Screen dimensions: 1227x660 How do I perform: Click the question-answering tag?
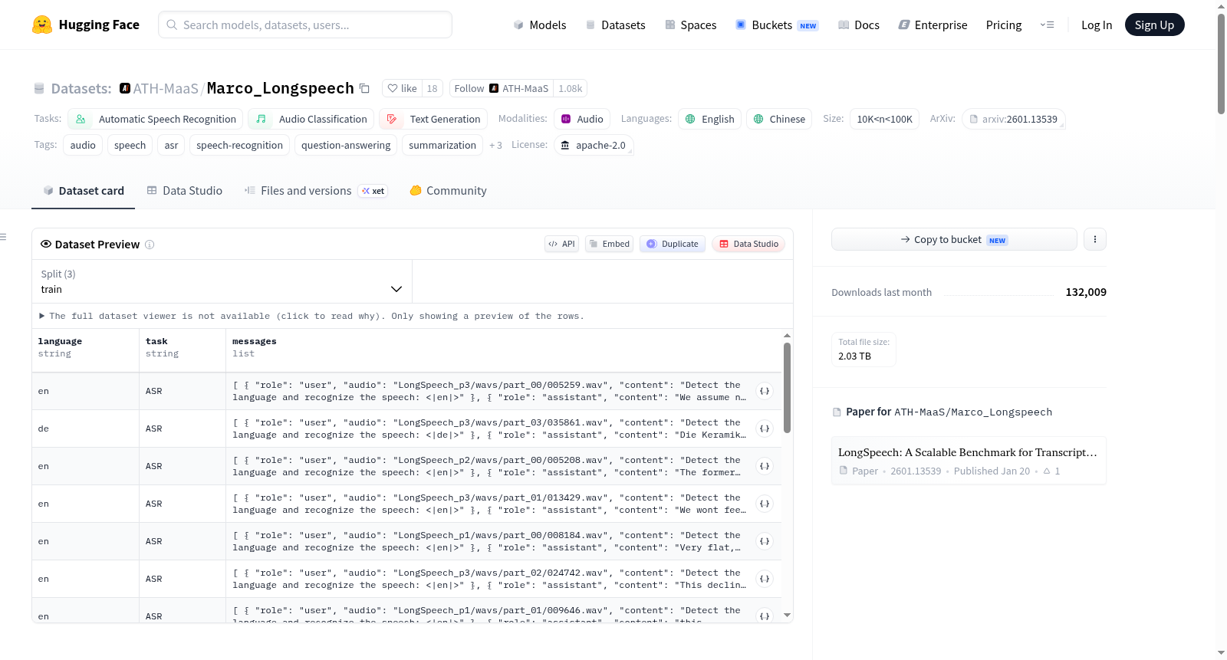coord(346,145)
